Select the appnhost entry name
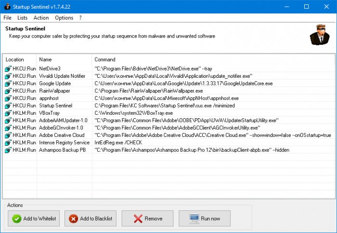Screen dimensions: 337x233 coord(49,98)
